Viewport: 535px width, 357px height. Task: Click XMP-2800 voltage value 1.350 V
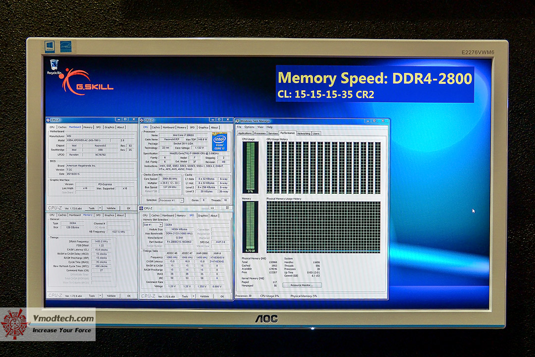pyautogui.click(x=202, y=286)
